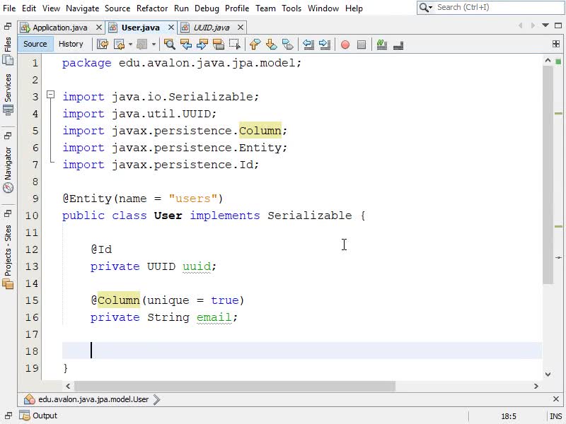Open the Search options dropdown magnifier

coord(426,7)
